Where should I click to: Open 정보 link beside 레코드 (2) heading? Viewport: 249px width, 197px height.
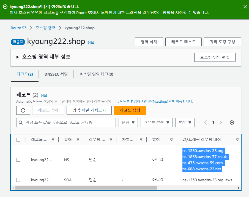tap(44, 95)
